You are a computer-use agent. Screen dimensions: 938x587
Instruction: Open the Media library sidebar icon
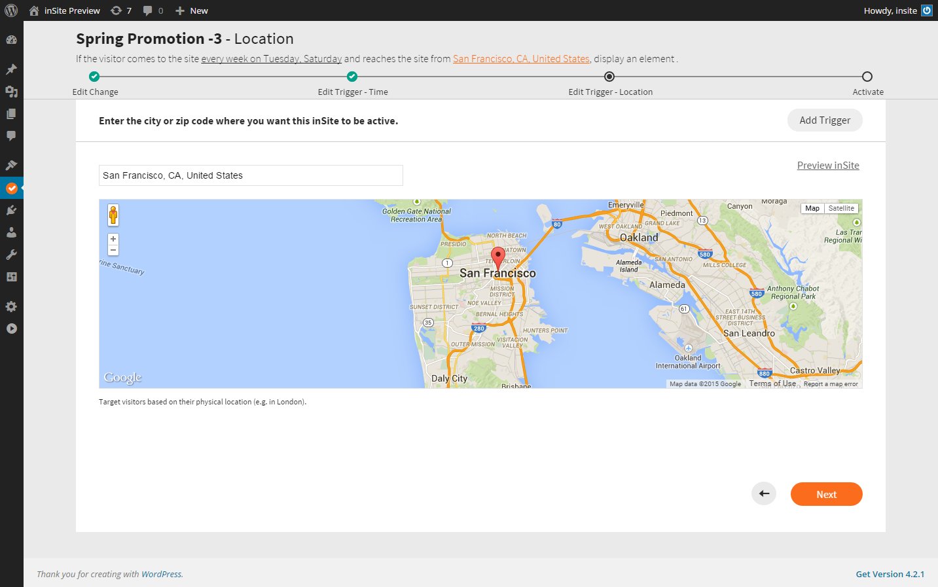pos(11,92)
